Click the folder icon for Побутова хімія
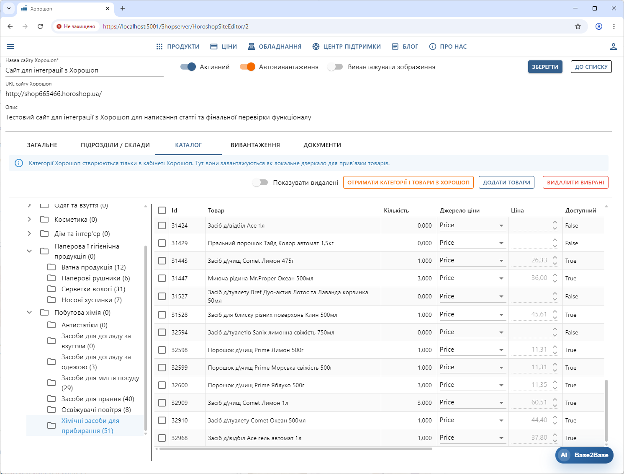 click(x=44, y=312)
